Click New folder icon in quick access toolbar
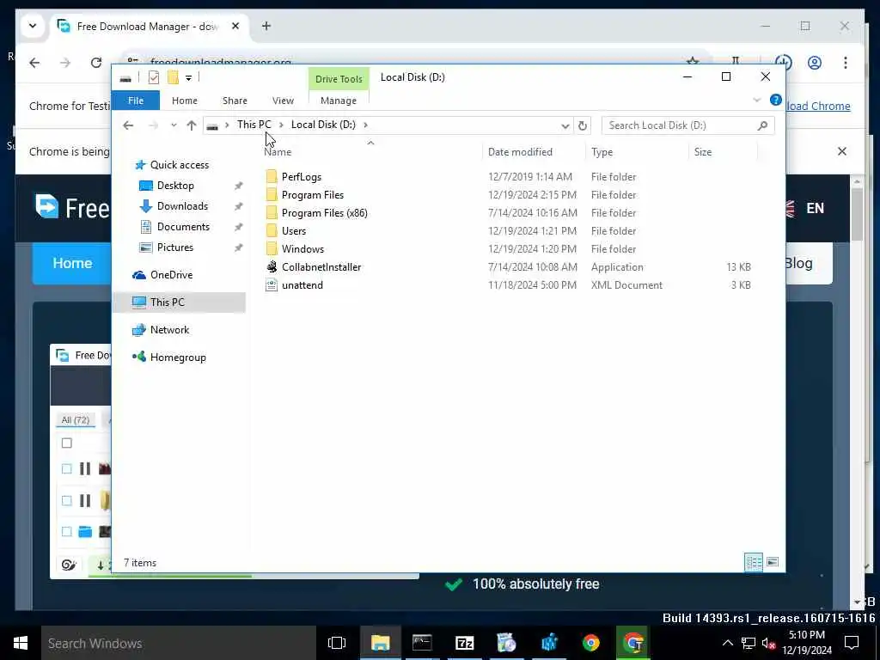Viewport: 880px width, 660px height. coord(173,77)
